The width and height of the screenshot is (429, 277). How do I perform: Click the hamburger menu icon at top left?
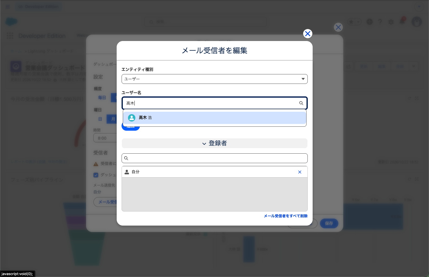(x=8, y=6)
